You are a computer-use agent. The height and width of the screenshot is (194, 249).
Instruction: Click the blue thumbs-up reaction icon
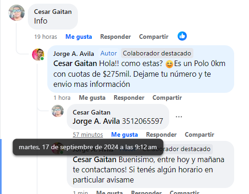pyautogui.click(x=182, y=36)
